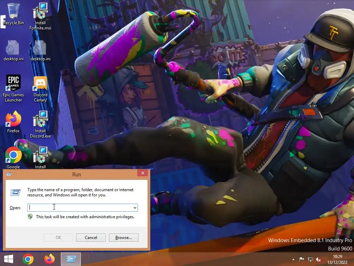Show hidden system tray icons arrow
The width and height of the screenshot is (354, 266).
(293, 259)
